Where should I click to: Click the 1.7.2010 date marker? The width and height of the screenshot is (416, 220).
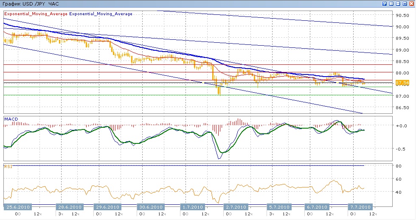click(192, 207)
